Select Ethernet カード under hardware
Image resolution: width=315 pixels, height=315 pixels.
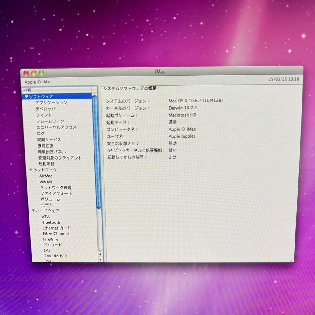tap(57, 228)
